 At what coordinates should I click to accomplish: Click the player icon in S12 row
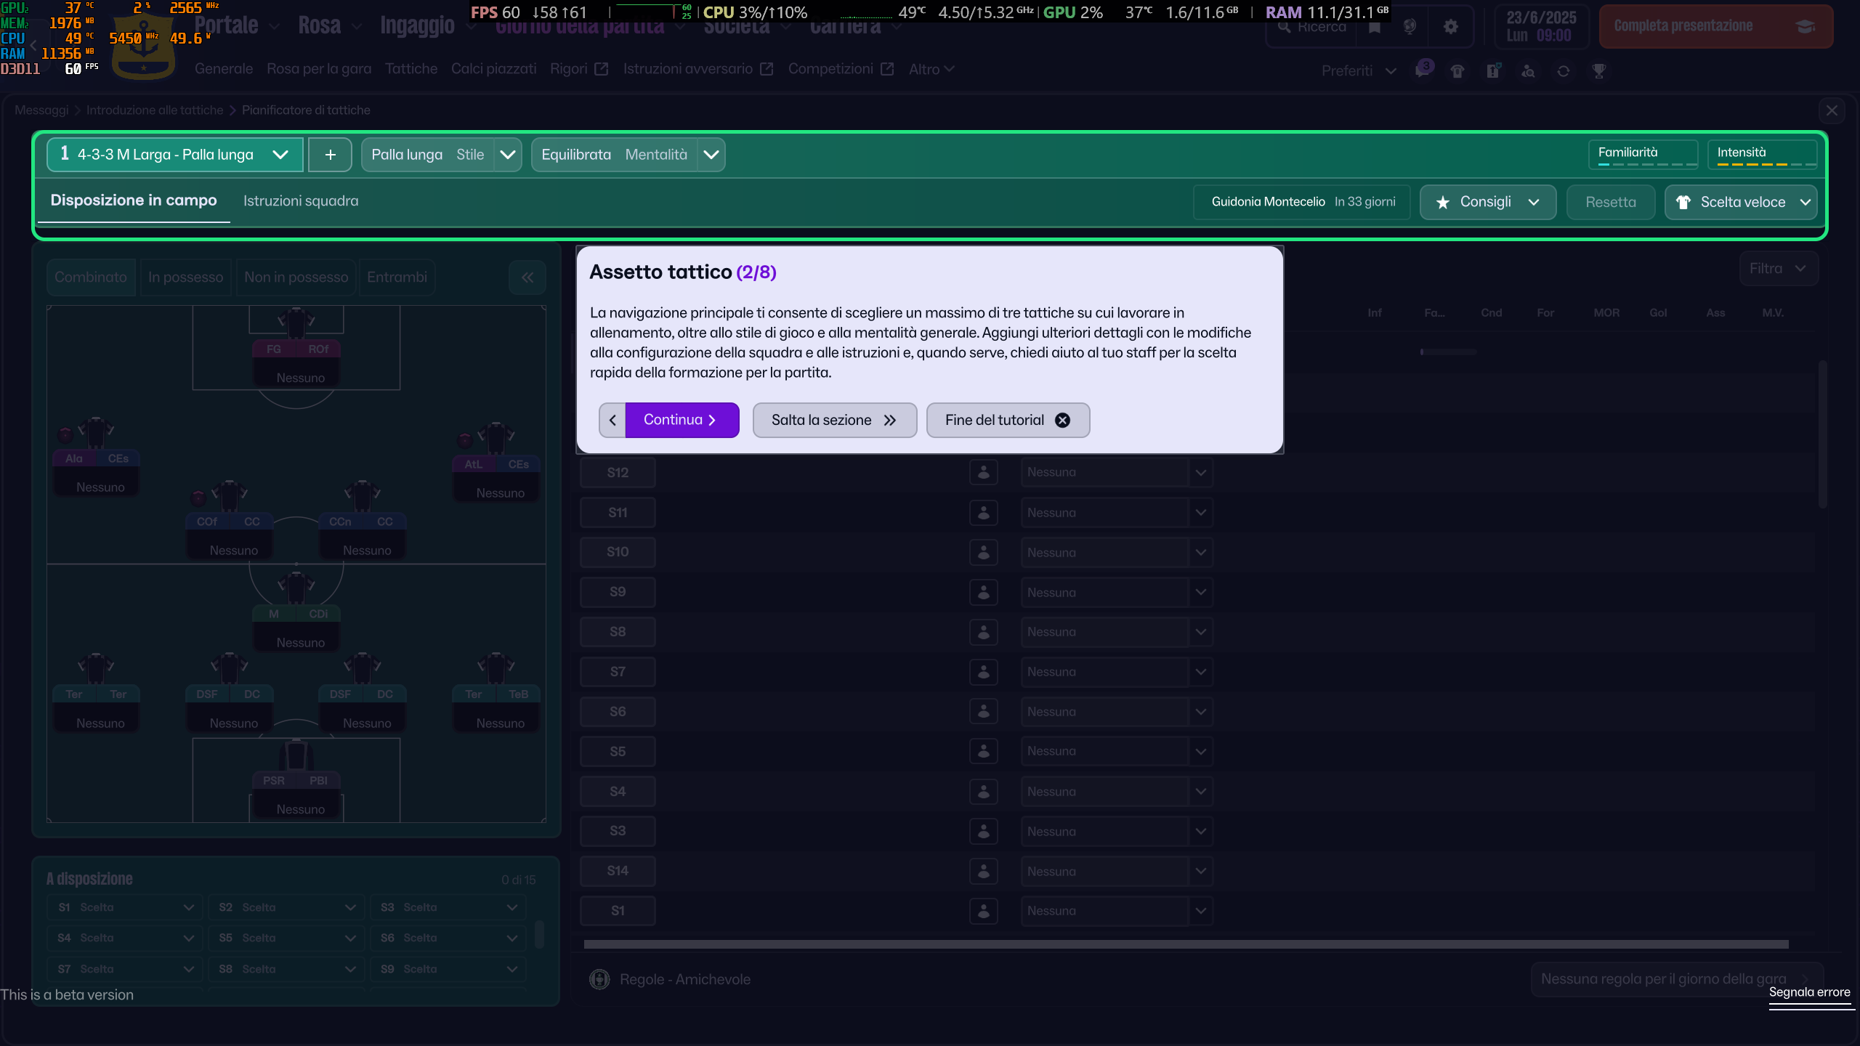(983, 472)
